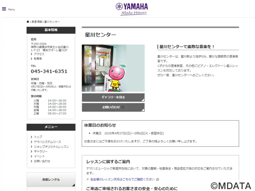Viewport: 255px width, 191px height.
Task: Click corner arrow on 楽器レンタル button
Action: point(74,185)
